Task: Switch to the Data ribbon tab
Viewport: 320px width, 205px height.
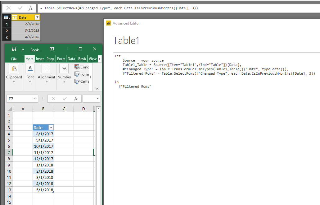Action: tap(71, 59)
